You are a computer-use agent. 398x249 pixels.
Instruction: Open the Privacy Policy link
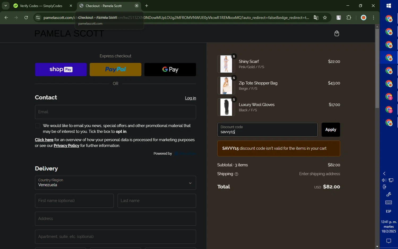(x=66, y=146)
